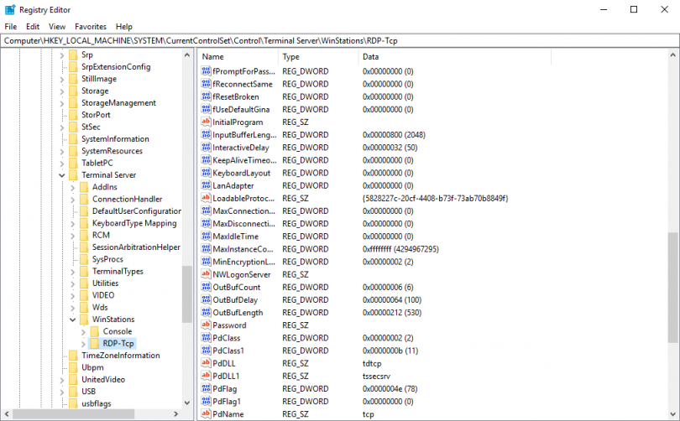Click the tree pane horizontal scrollbar thumb

point(72,414)
